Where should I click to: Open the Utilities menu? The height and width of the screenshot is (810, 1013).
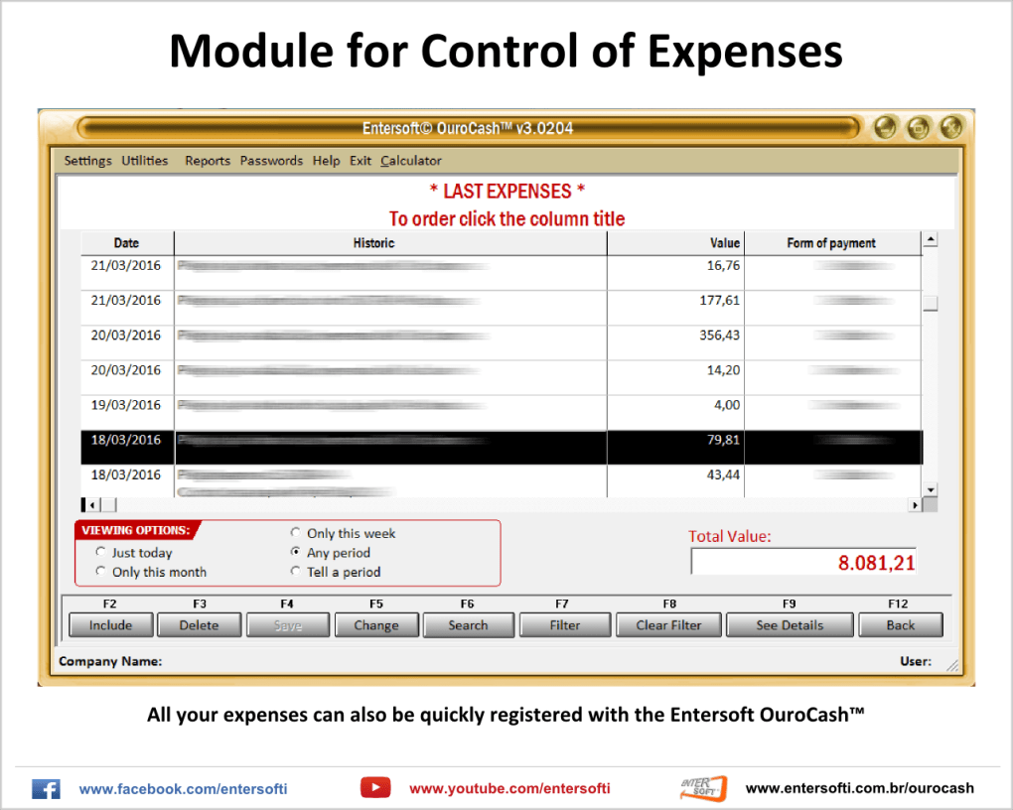tap(145, 161)
